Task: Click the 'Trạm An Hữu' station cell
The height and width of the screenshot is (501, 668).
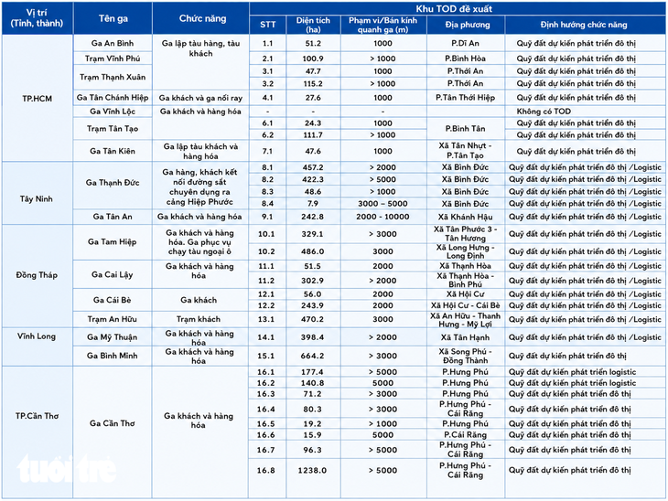Action: (113, 319)
